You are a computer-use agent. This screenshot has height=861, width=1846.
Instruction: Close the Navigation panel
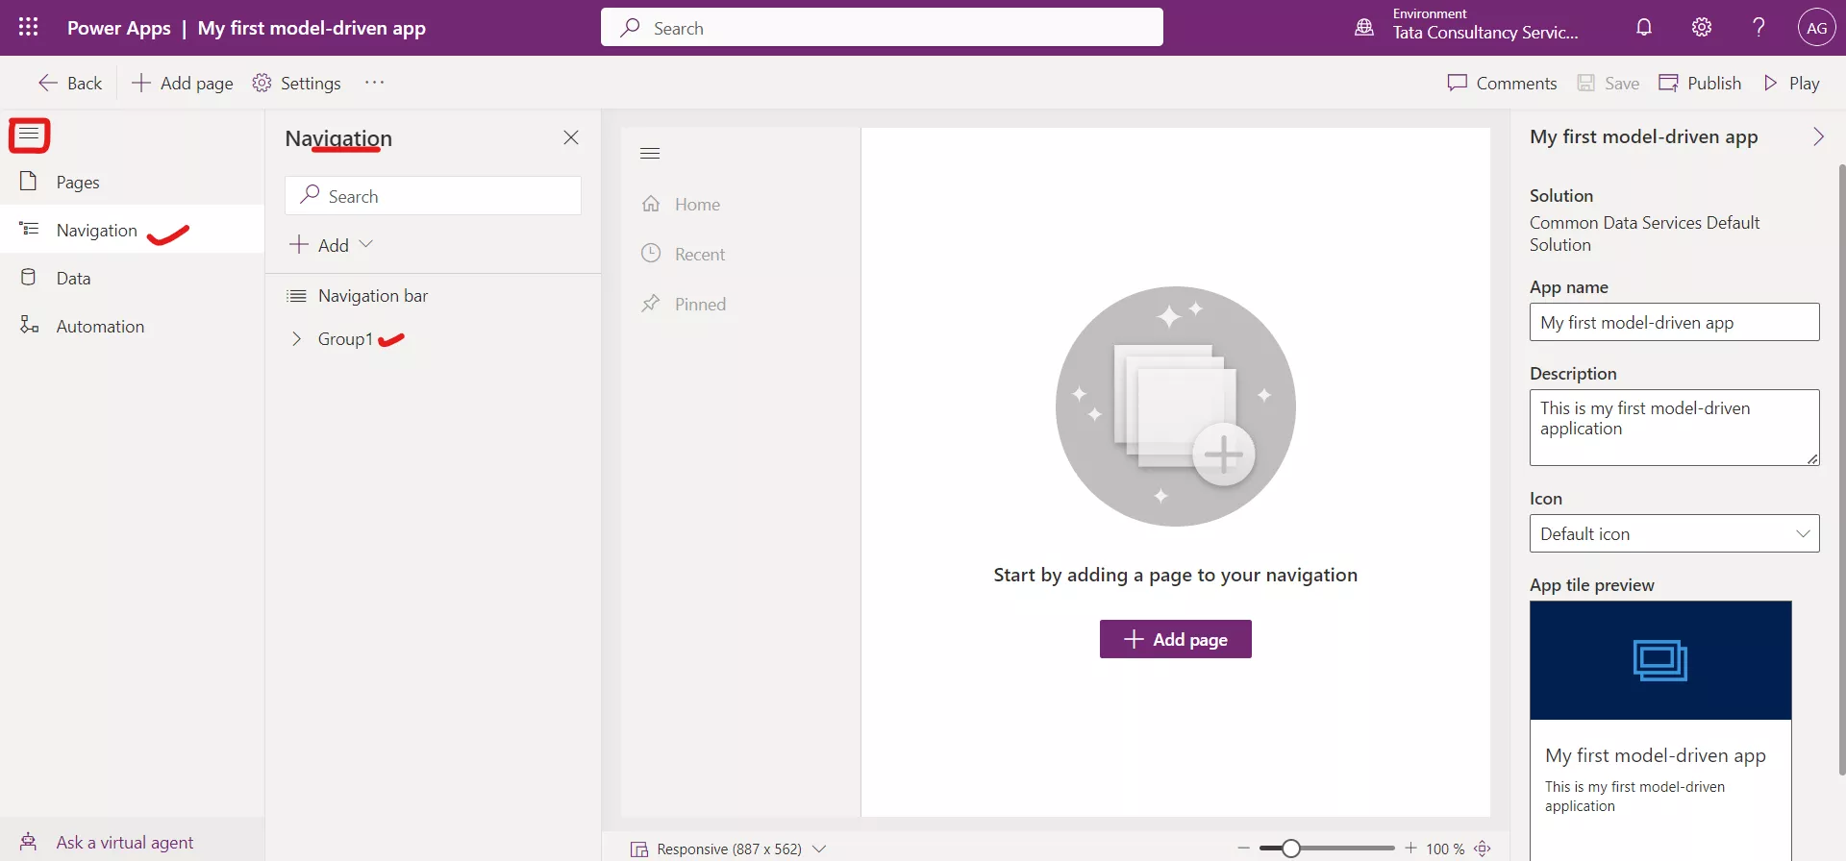pos(571,137)
